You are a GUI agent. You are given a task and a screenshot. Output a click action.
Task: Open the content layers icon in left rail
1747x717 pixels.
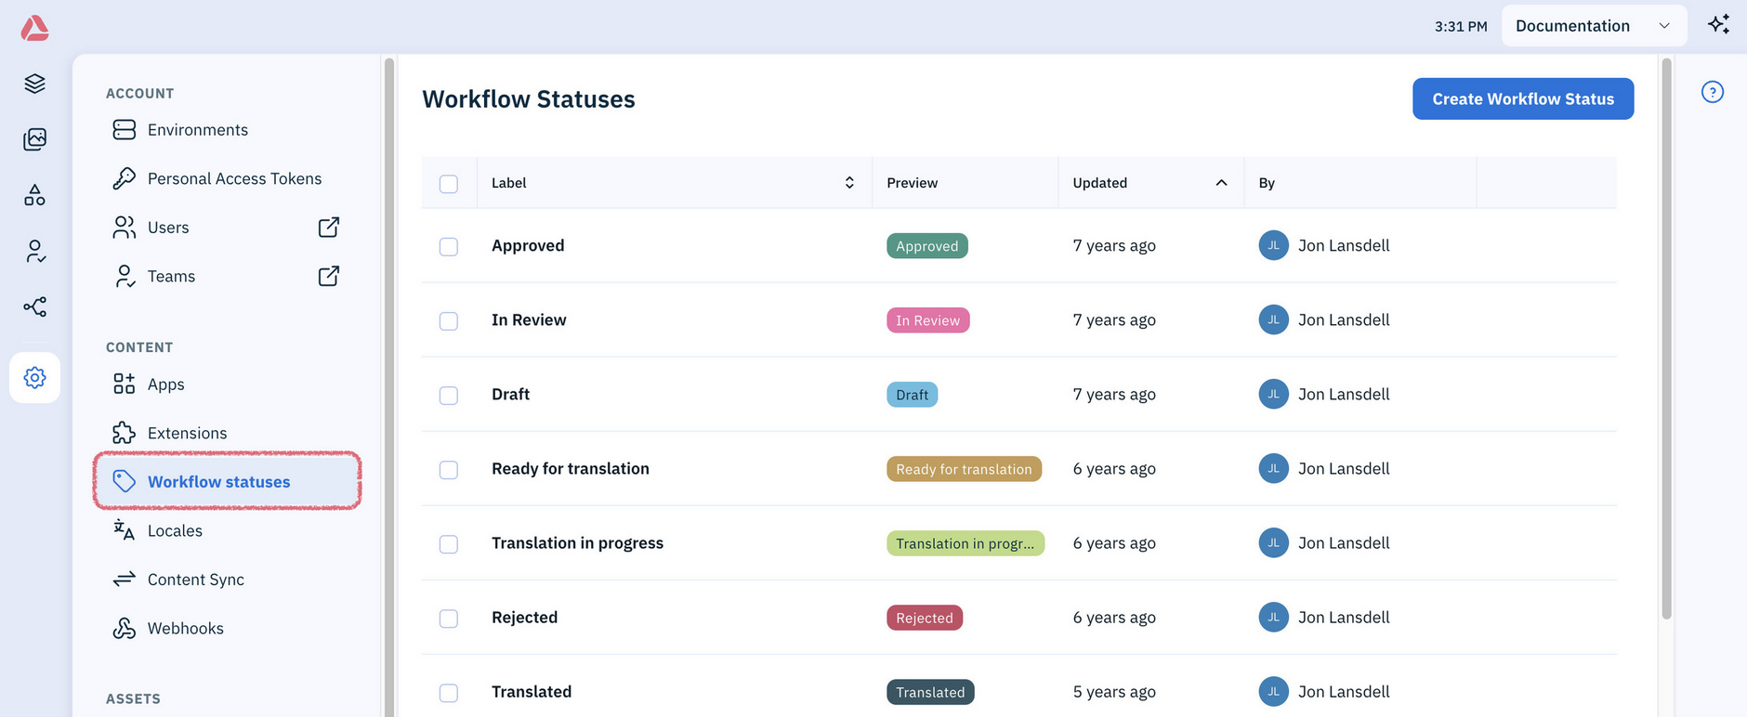tap(34, 84)
